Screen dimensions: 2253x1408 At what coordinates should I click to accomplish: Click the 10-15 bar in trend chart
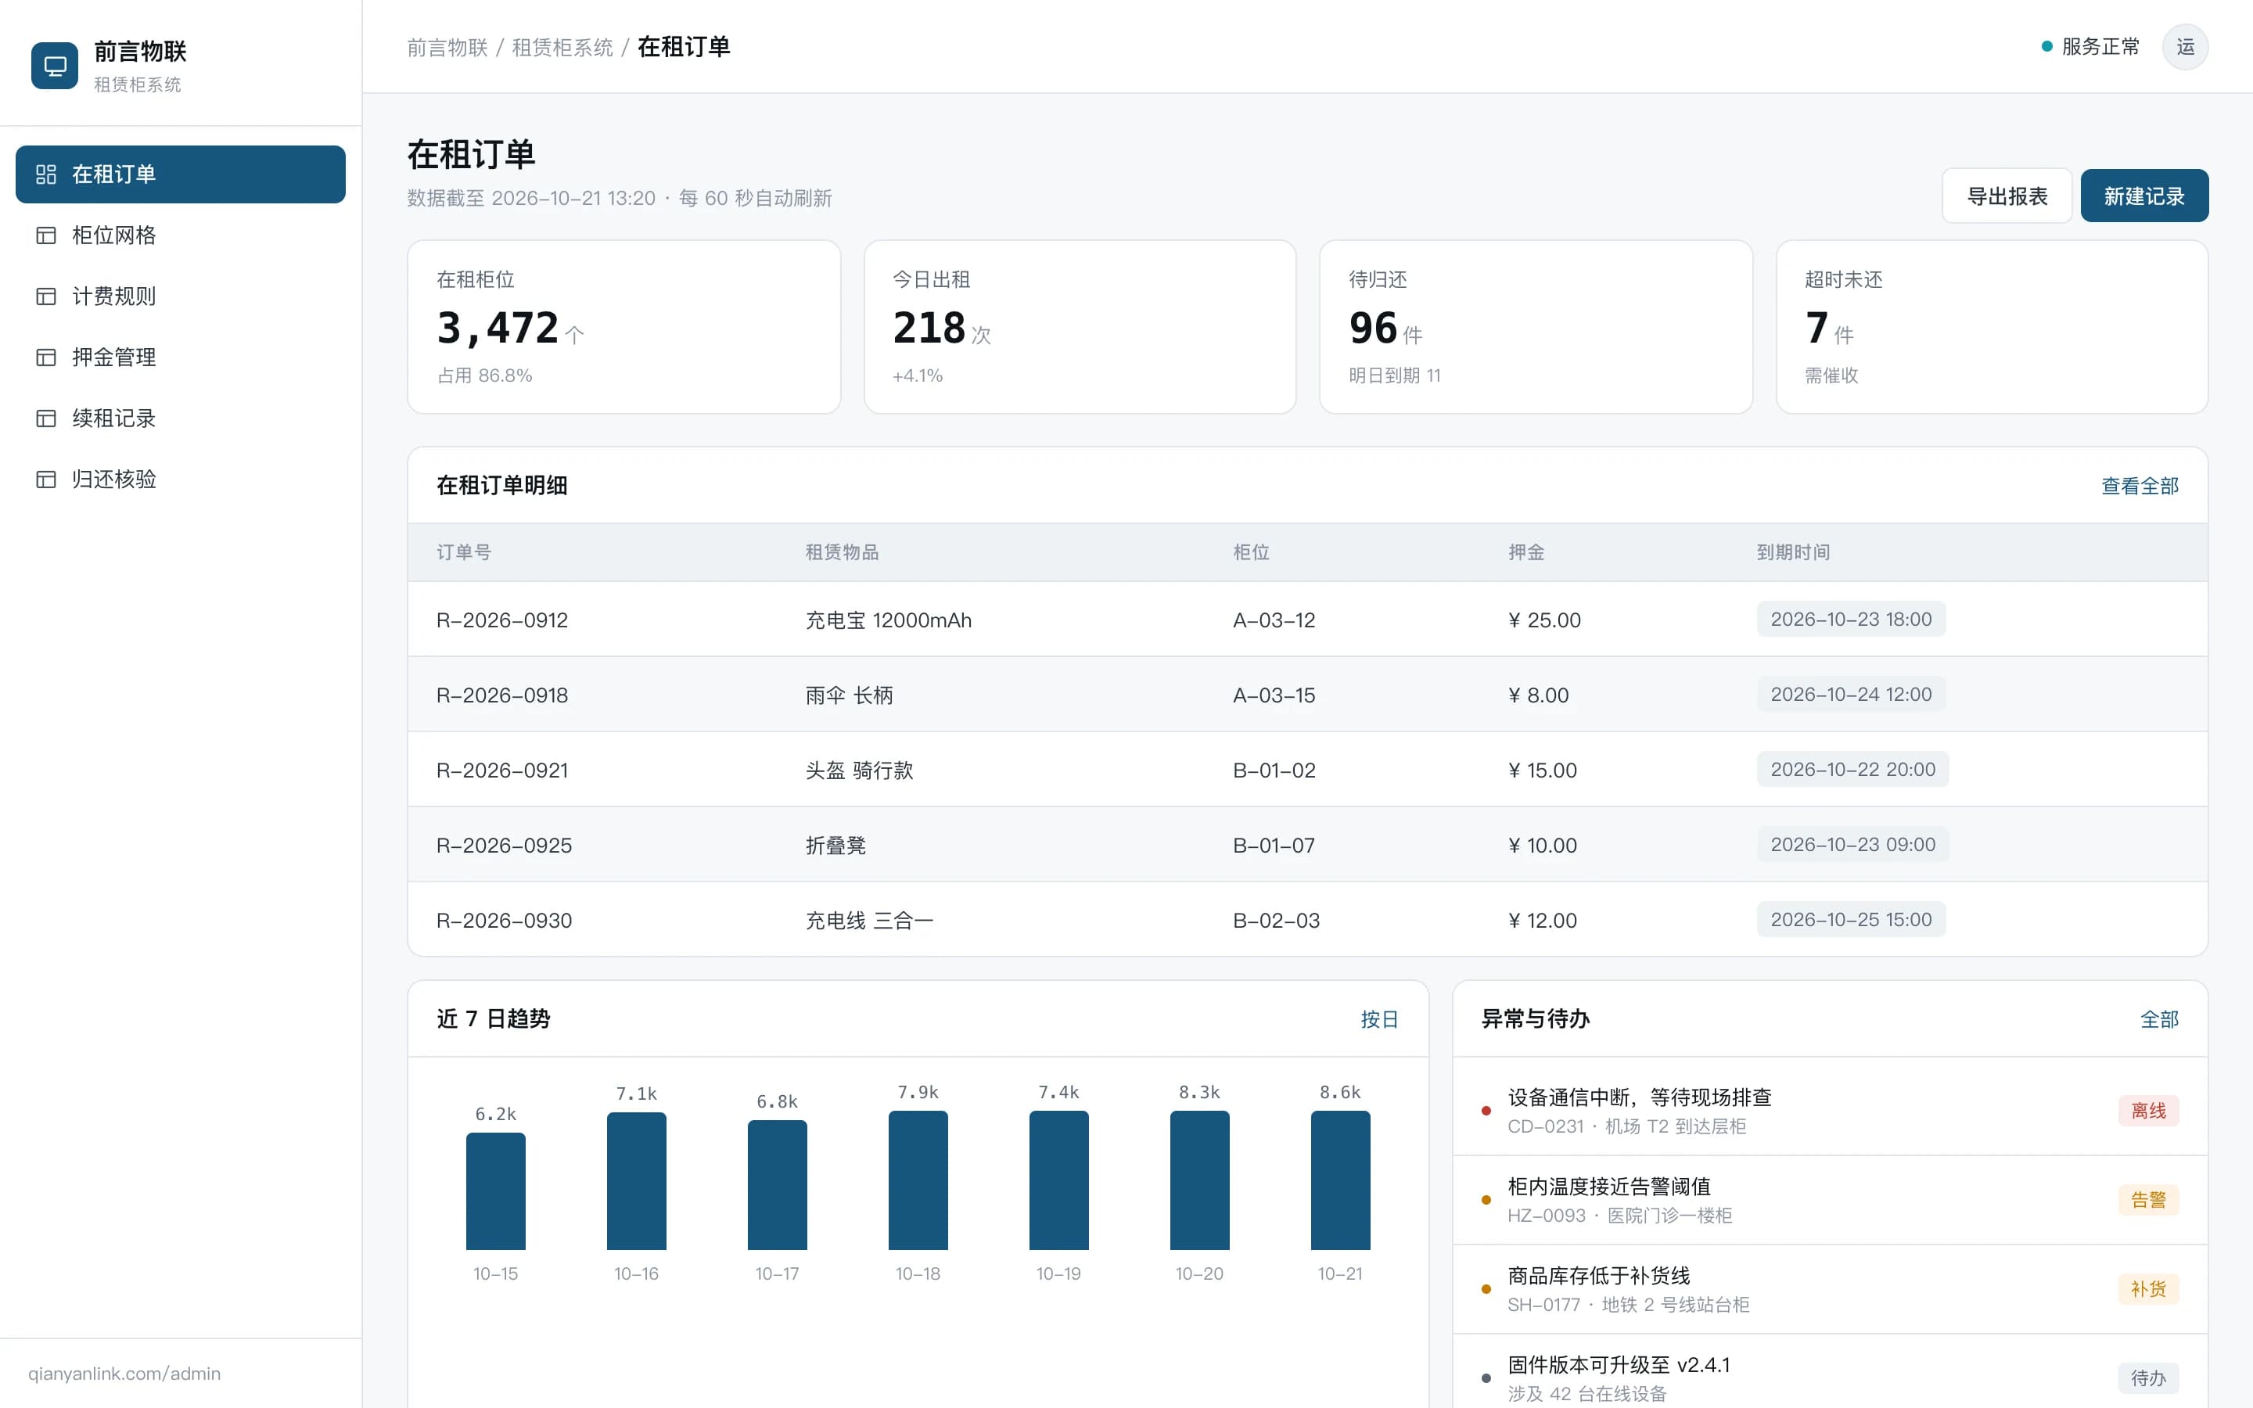coord(495,1191)
